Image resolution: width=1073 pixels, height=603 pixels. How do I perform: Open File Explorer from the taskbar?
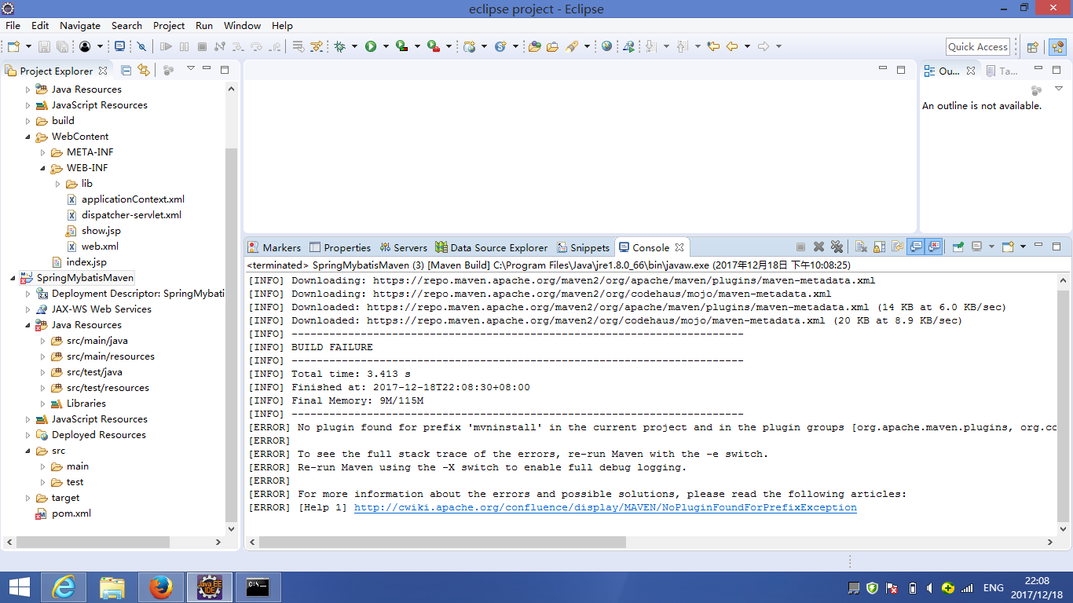point(112,587)
